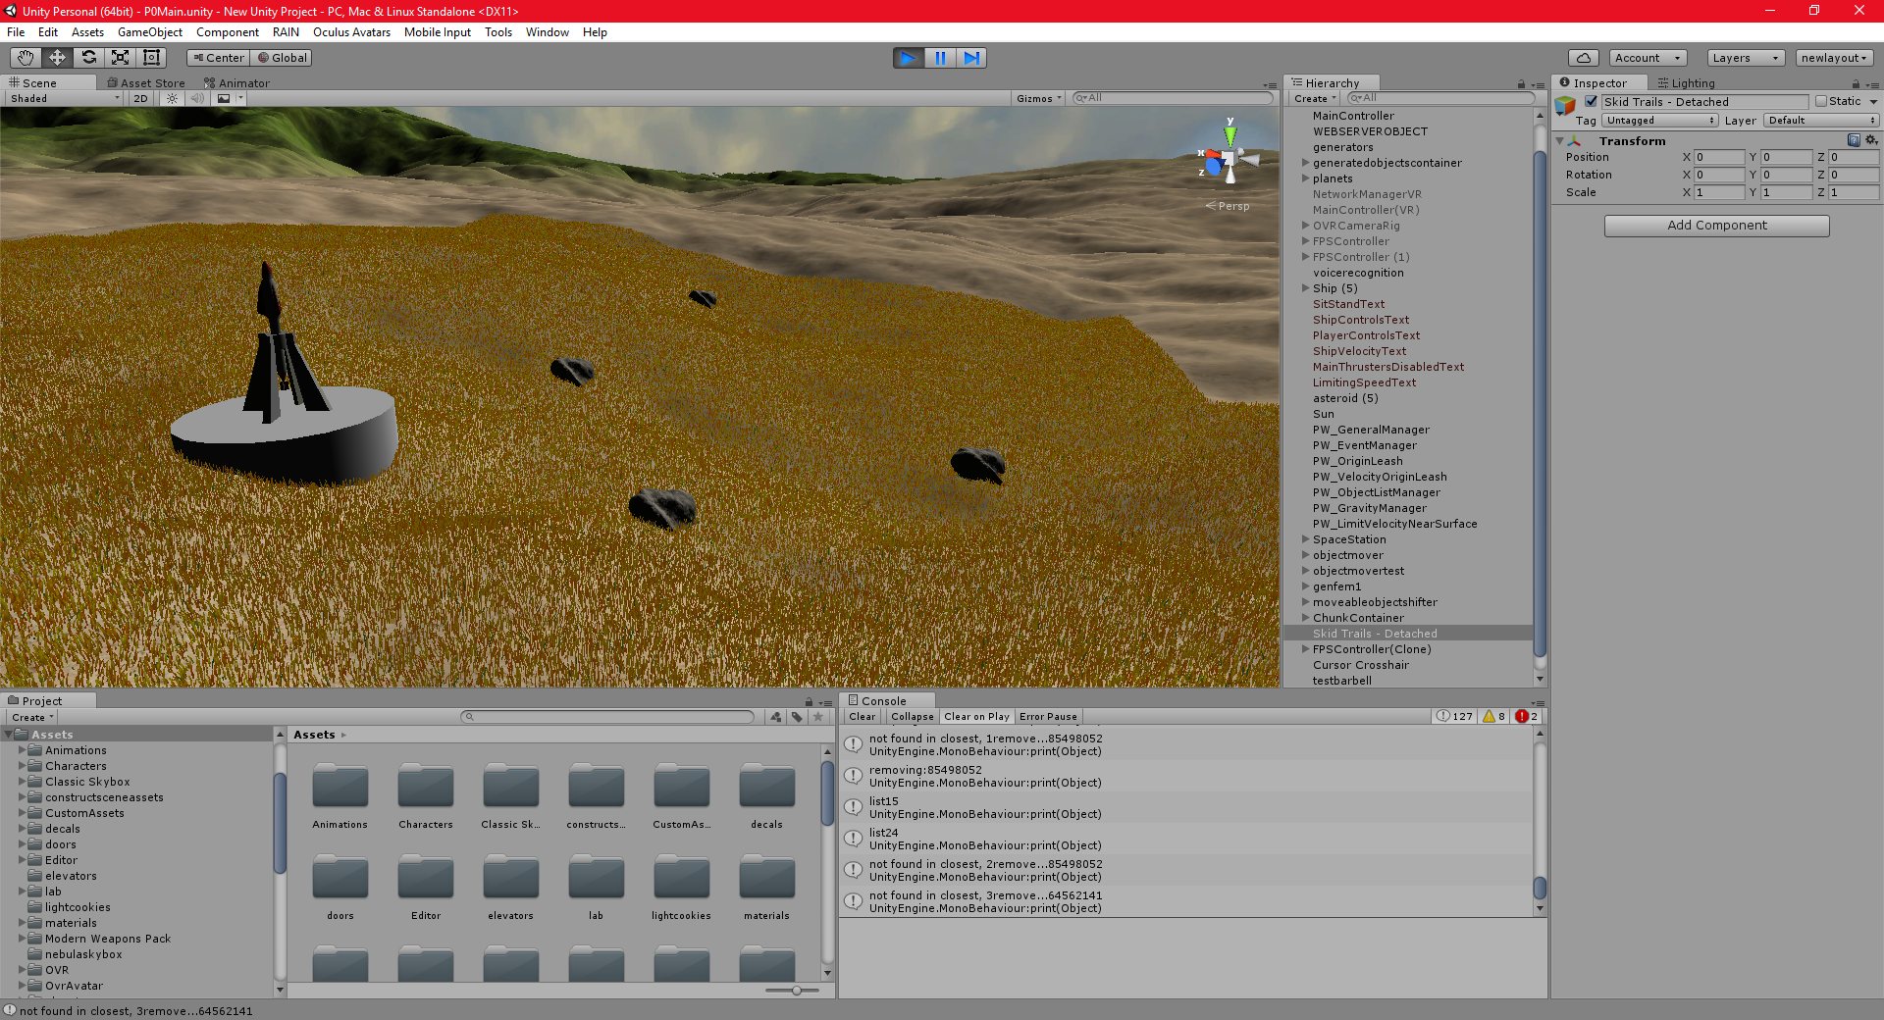Lock the Hierarchy panel
The image size is (1884, 1020).
click(1521, 84)
